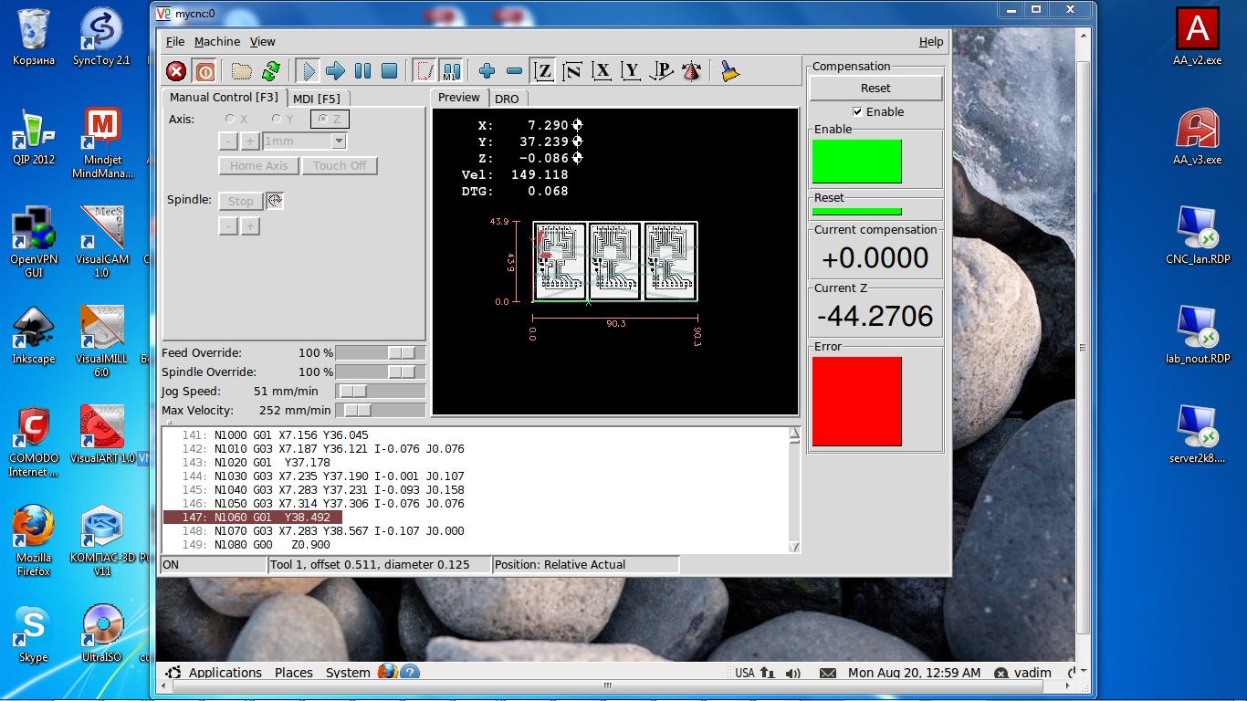Run the program with the play icon
This screenshot has width=1247, height=701.
pyautogui.click(x=308, y=71)
